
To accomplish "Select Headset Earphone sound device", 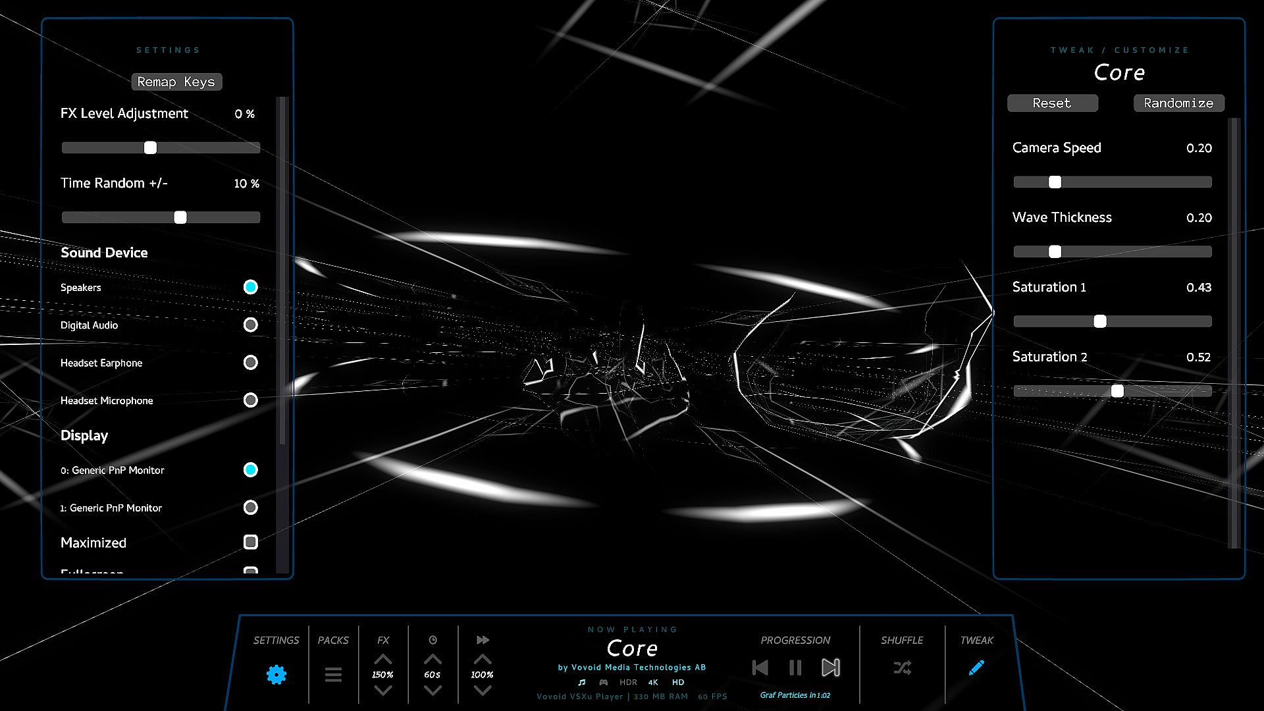I will [250, 362].
